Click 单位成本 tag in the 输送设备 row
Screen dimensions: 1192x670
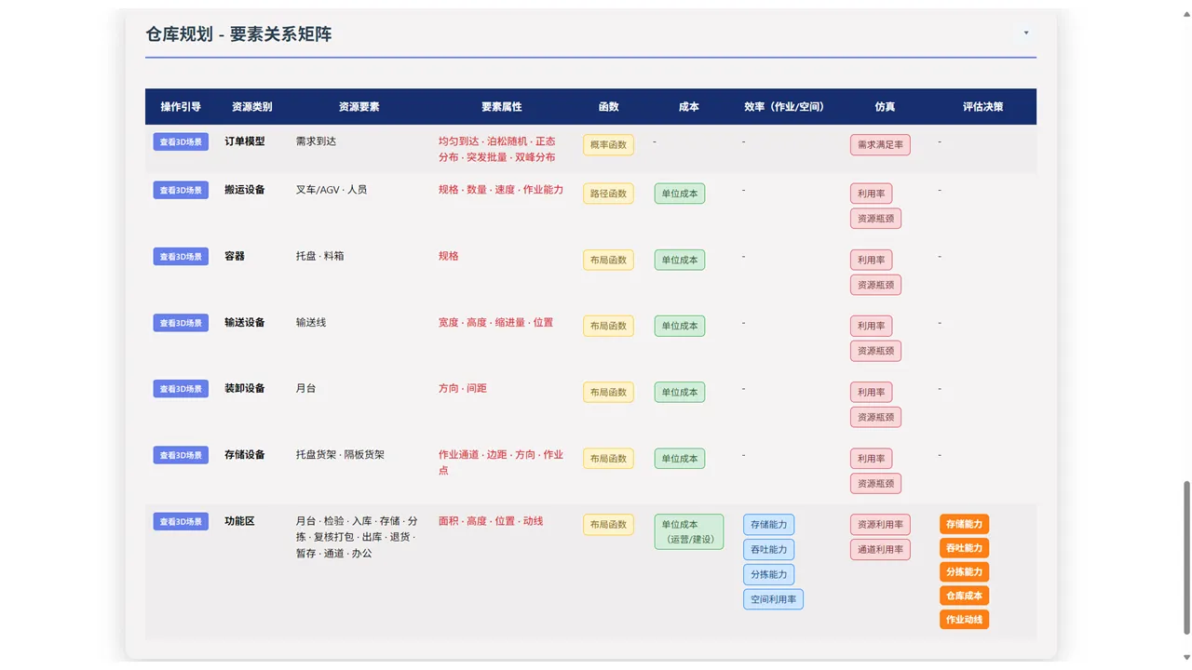click(x=680, y=326)
